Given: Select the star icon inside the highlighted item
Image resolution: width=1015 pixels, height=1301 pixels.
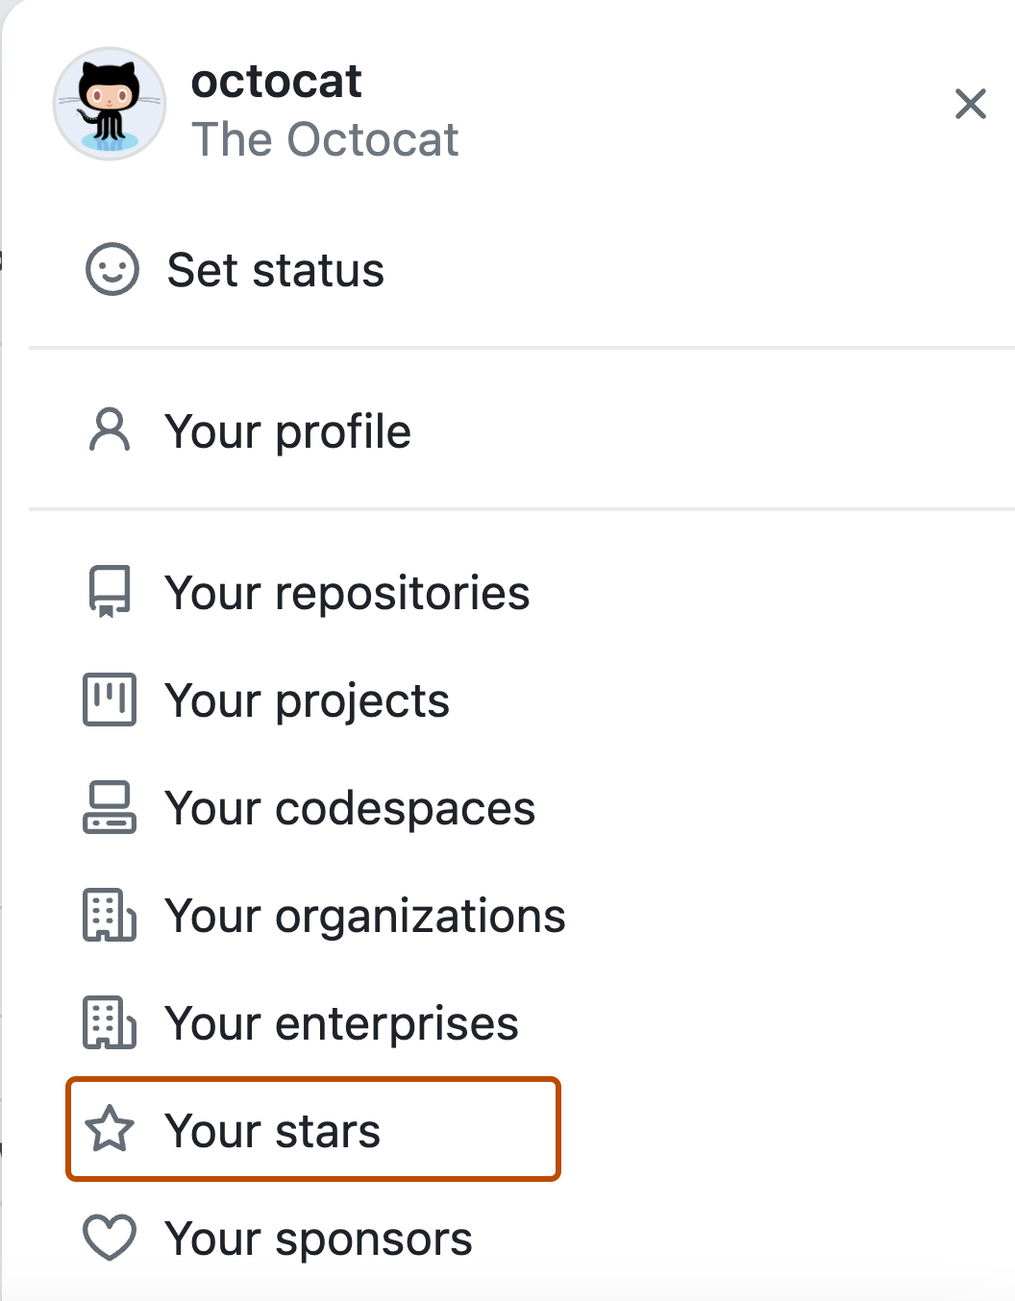Looking at the screenshot, I should [108, 1131].
